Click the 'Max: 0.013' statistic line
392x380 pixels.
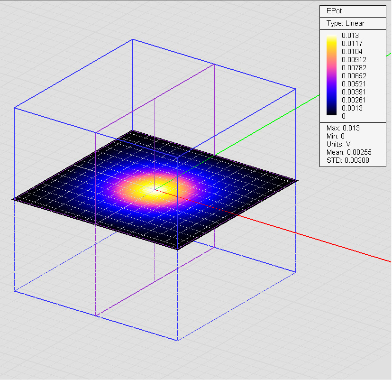pyautogui.click(x=343, y=128)
